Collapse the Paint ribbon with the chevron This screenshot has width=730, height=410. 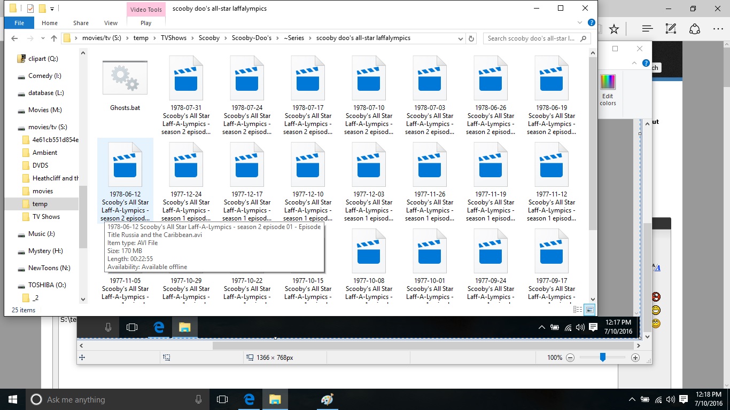click(x=634, y=63)
